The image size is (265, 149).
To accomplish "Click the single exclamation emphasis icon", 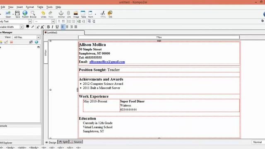I will (59, 21).
